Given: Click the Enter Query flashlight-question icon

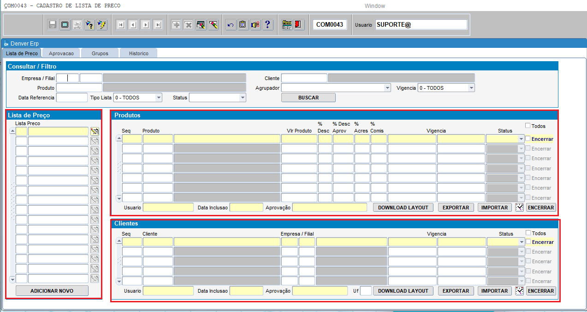Looking at the screenshot, I should [90, 25].
